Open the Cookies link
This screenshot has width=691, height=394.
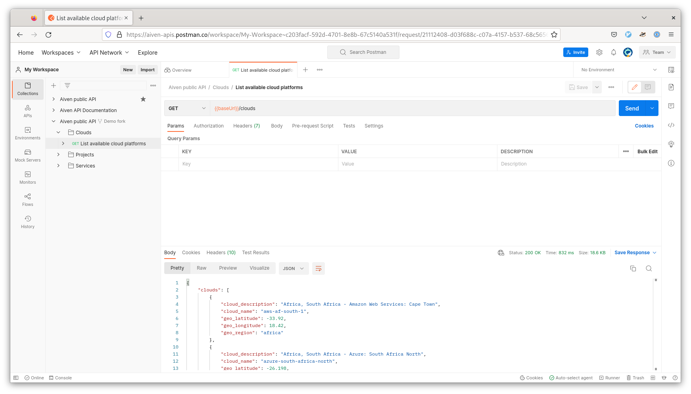644,126
